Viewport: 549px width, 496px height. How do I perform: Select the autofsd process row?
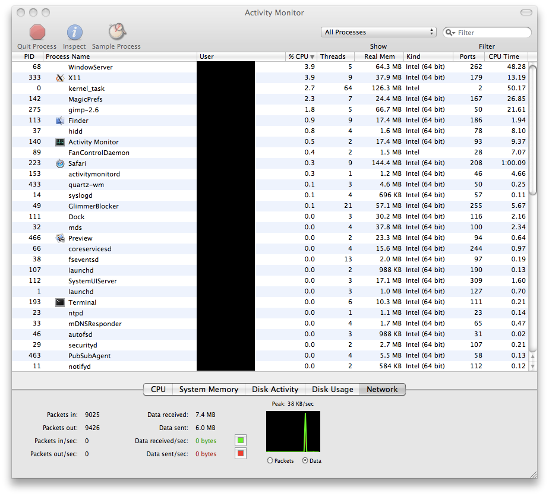[270, 334]
